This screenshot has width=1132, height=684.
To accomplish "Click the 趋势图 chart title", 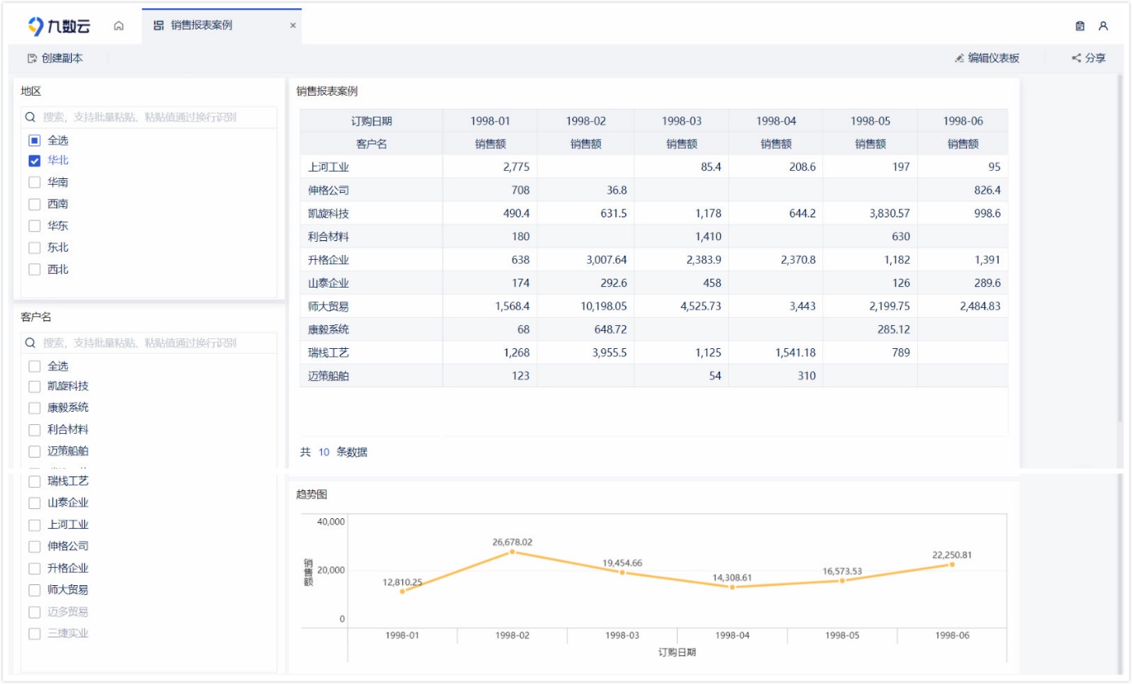I will [311, 494].
